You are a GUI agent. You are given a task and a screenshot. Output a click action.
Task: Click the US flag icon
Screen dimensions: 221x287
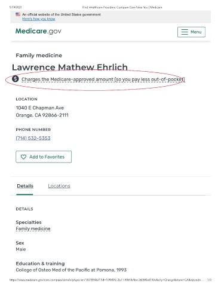(x=18, y=14)
